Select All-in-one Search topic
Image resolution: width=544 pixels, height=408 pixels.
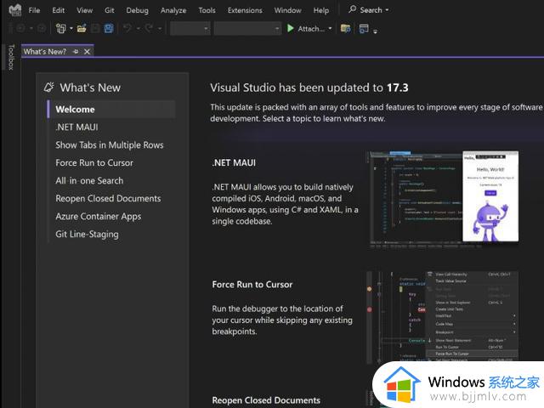pos(89,181)
